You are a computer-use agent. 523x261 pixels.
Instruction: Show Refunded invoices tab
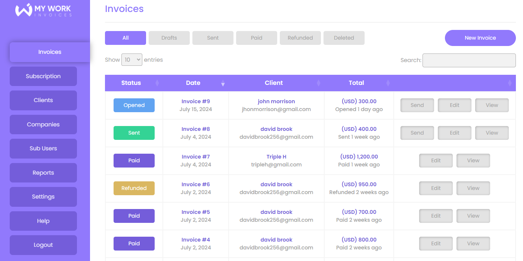point(300,38)
